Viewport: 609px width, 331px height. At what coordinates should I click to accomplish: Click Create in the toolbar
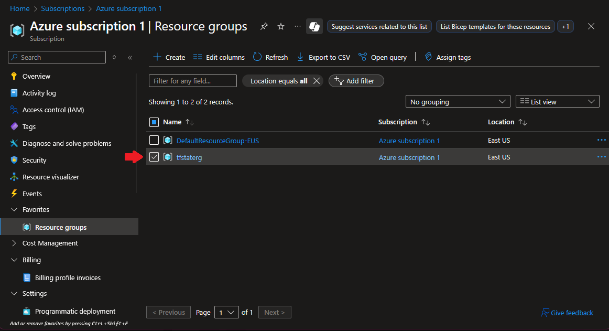169,57
